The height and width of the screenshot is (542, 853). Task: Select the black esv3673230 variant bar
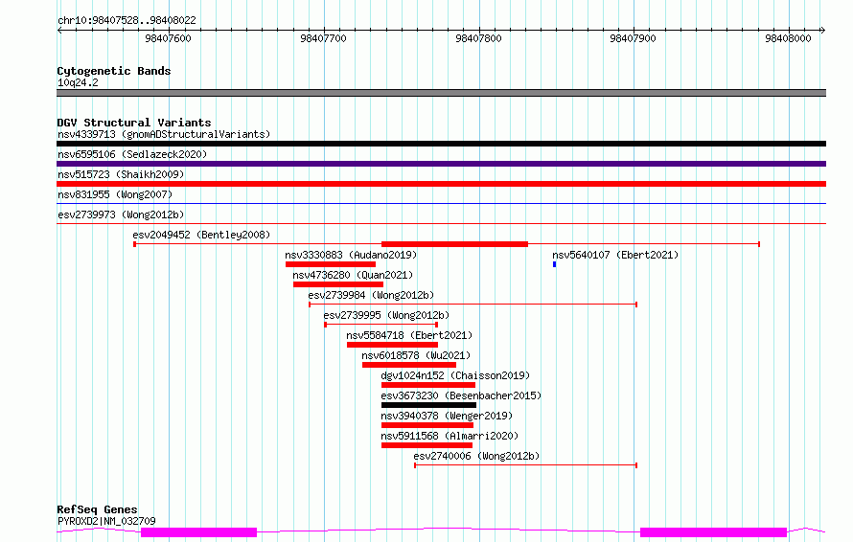[x=428, y=405]
